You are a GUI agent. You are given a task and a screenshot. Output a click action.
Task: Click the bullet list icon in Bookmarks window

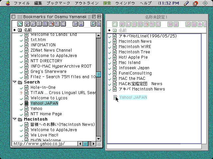(x=57, y=24)
